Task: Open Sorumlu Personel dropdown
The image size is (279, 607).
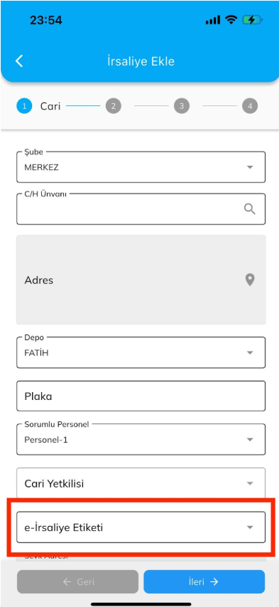Action: (141, 439)
